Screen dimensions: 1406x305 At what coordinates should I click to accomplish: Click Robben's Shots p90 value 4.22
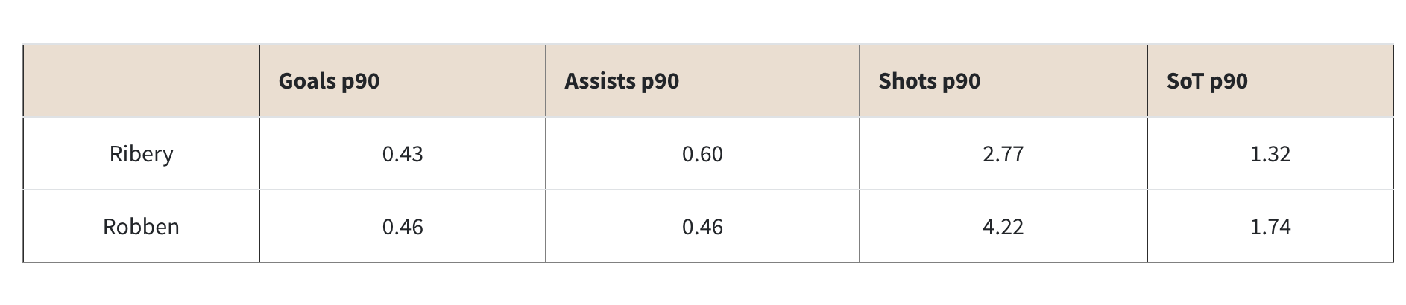1003,227
